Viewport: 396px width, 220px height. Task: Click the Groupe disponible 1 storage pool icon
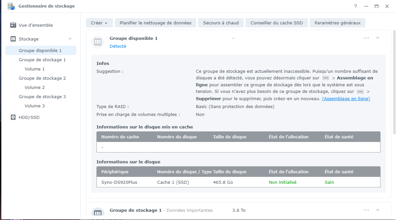(x=98, y=42)
